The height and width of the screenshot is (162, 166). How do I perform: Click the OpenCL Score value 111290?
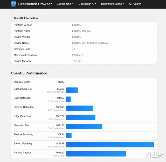[x=60, y=82]
